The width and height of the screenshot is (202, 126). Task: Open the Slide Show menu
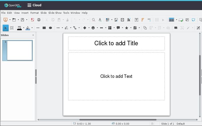(55, 13)
